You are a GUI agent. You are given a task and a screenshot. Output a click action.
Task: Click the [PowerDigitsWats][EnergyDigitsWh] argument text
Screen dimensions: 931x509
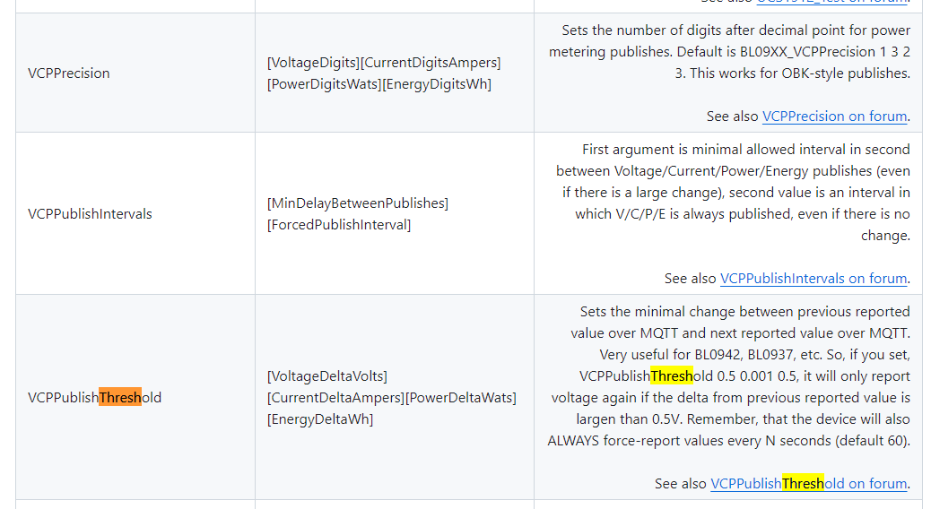pos(379,84)
